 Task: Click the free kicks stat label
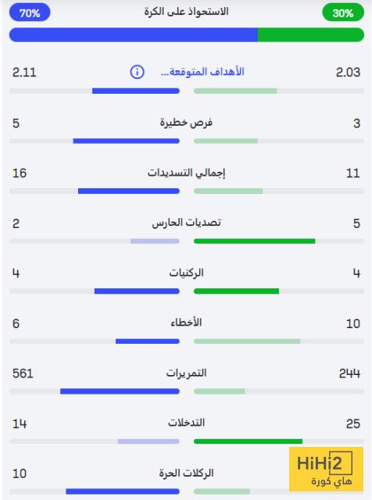[186, 473]
